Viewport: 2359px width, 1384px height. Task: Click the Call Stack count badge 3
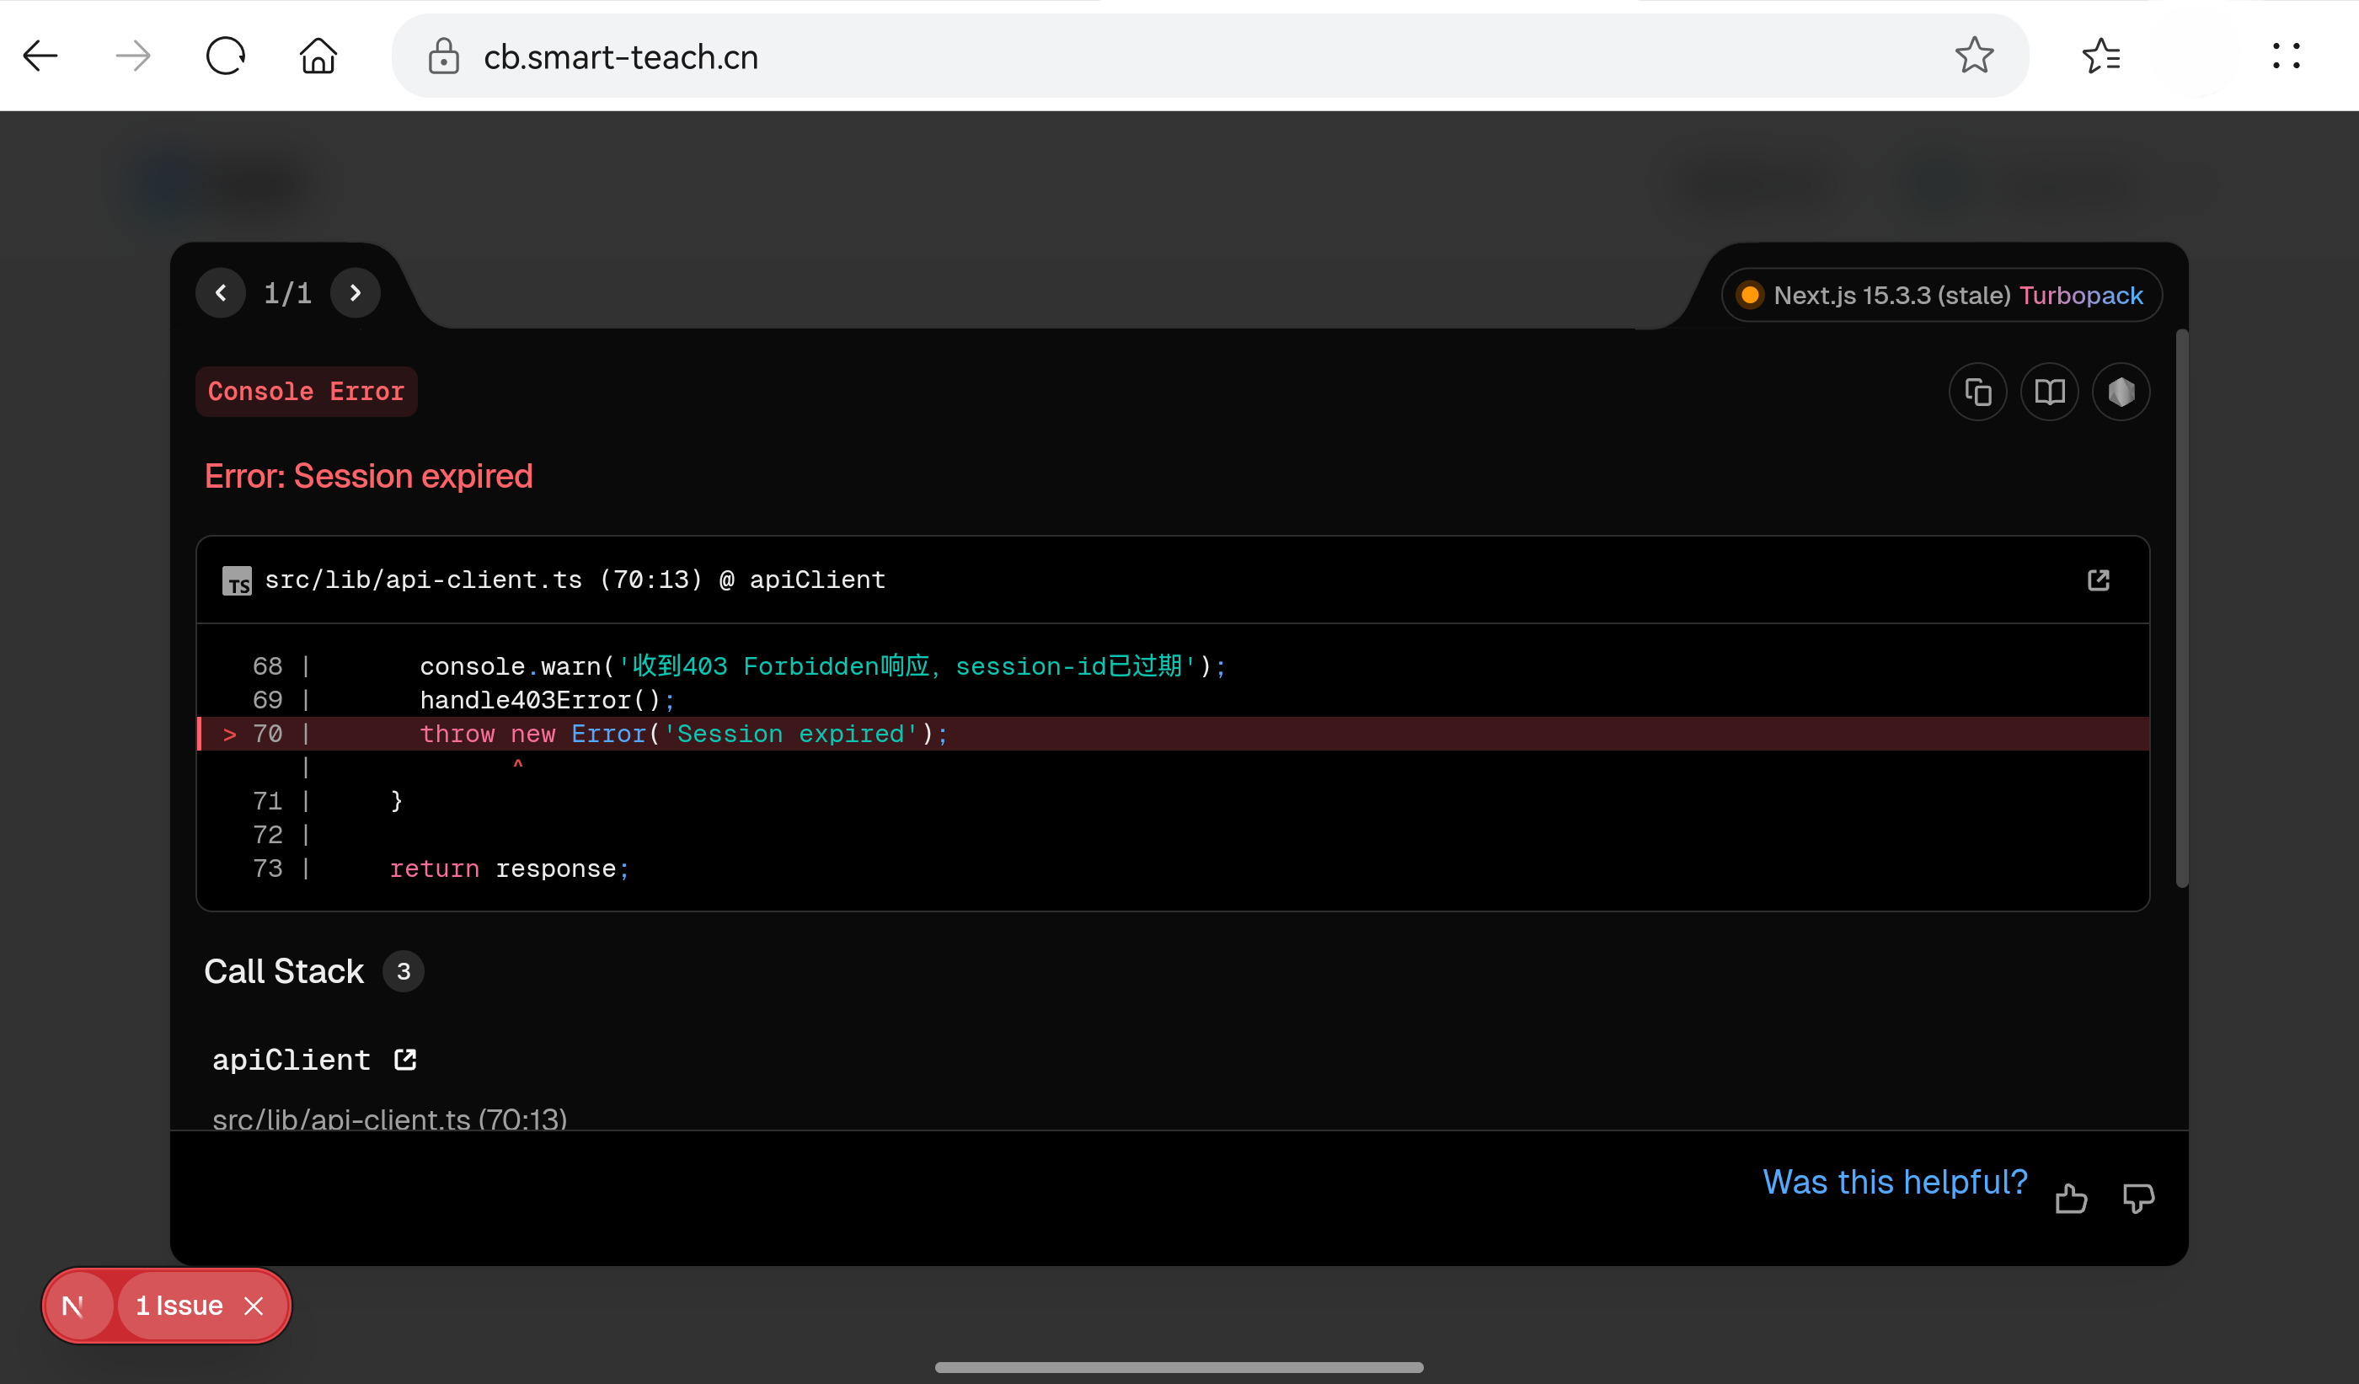tap(404, 971)
